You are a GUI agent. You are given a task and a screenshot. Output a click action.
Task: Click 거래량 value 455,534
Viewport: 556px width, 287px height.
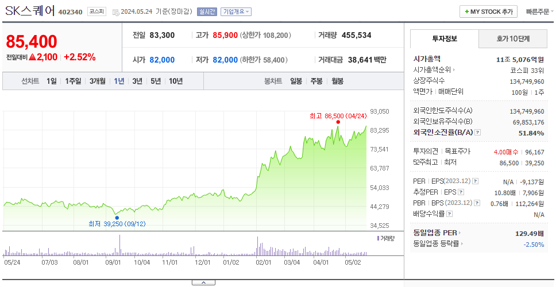356,35
